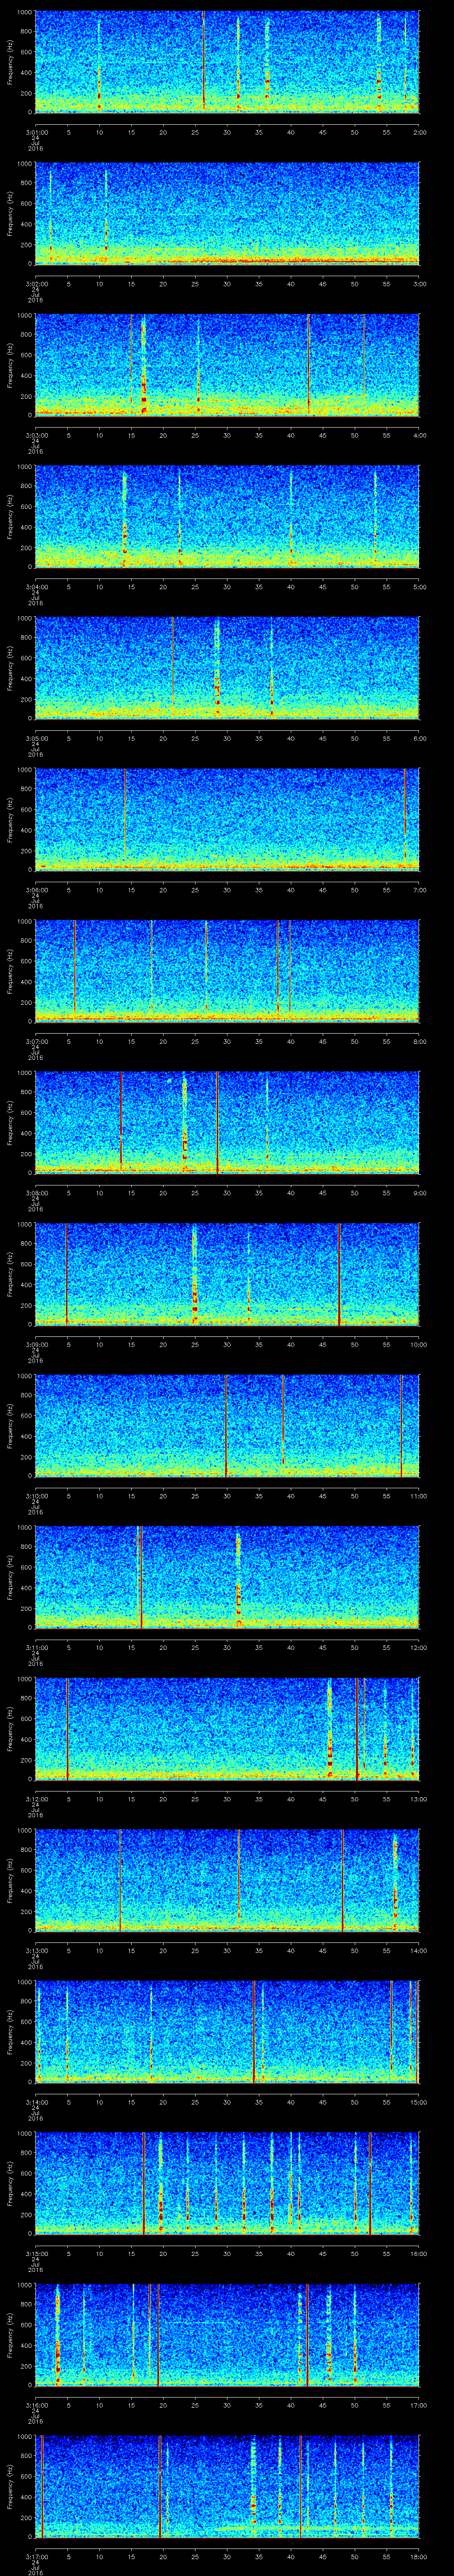
Task: Pick the spectrogram panel starting at 3:04:00
Action: pos(227,516)
